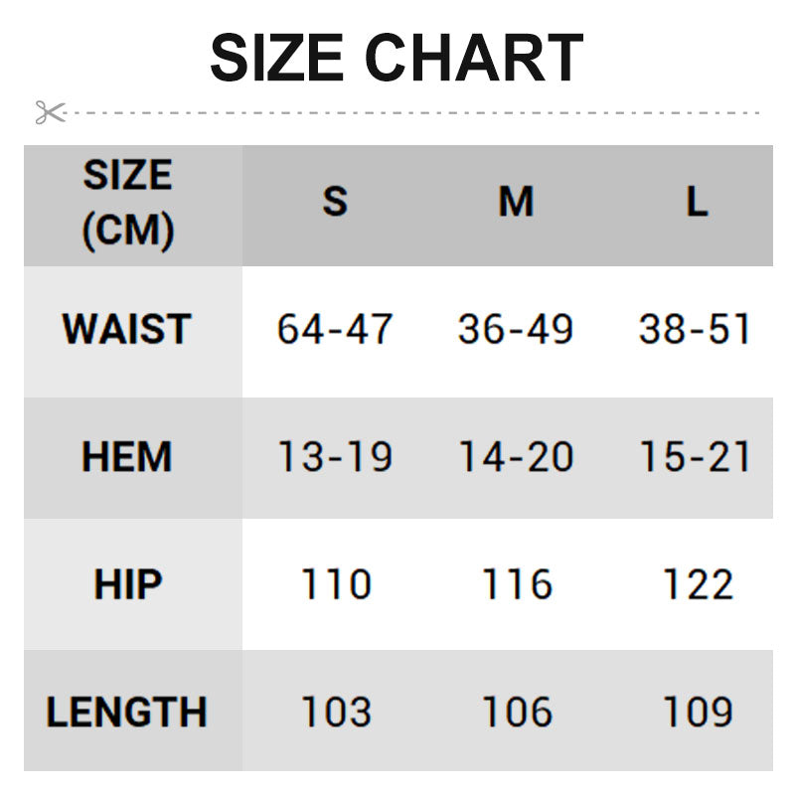Click the hem value 13-19
The width and height of the screenshot is (795, 795).
coord(335,457)
